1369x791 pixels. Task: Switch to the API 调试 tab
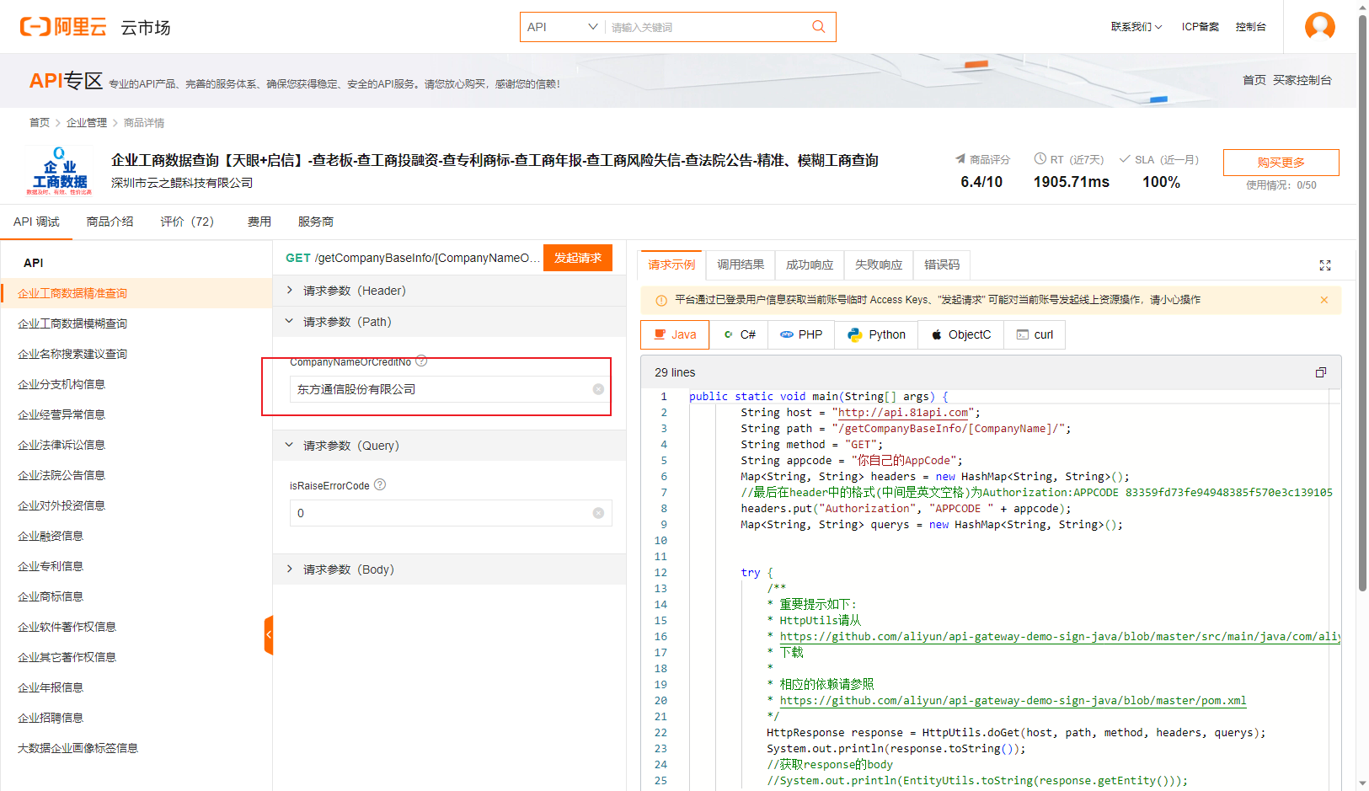(36, 222)
